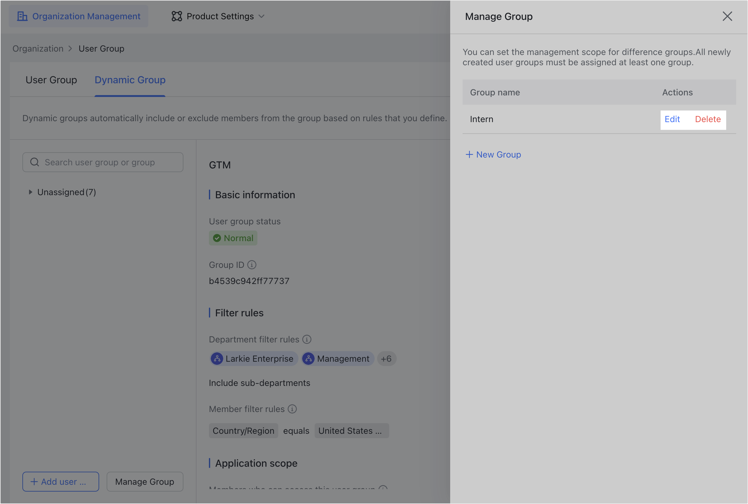Click the Normal status checkmark badge
The width and height of the screenshot is (748, 504).
(x=217, y=238)
